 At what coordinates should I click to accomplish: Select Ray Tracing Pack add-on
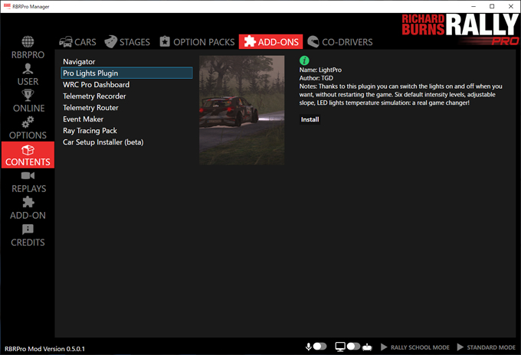click(126, 131)
